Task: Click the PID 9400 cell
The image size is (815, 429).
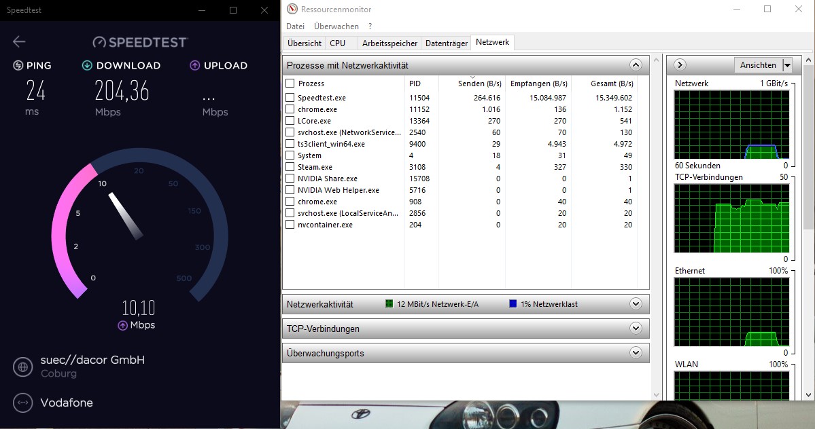Action: click(417, 144)
